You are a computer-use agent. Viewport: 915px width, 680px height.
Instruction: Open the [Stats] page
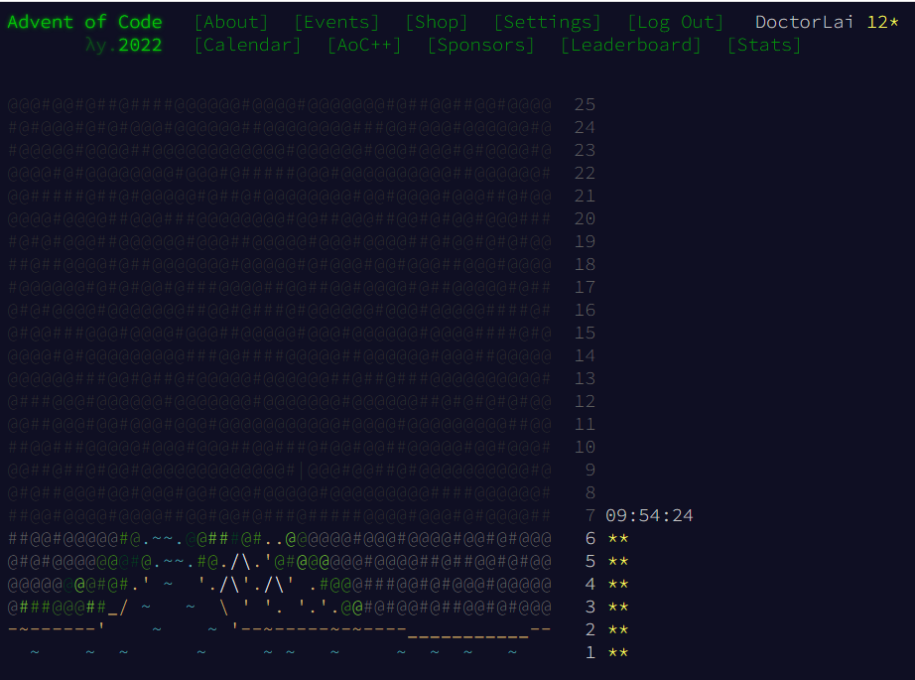point(764,45)
